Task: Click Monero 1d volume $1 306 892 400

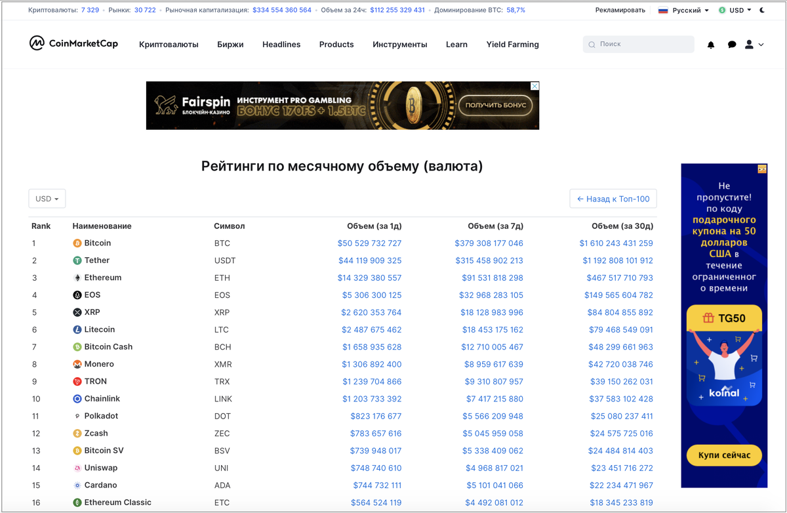Action: point(372,364)
